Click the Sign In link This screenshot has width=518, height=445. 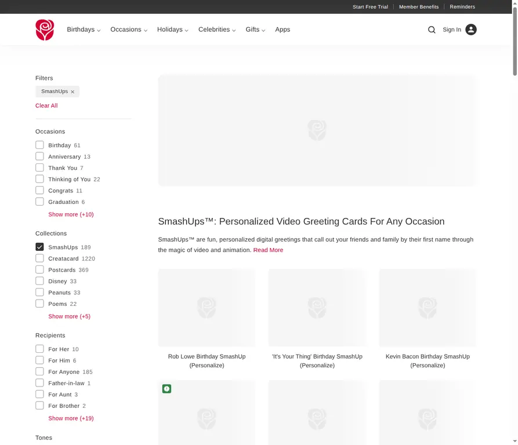(452, 30)
